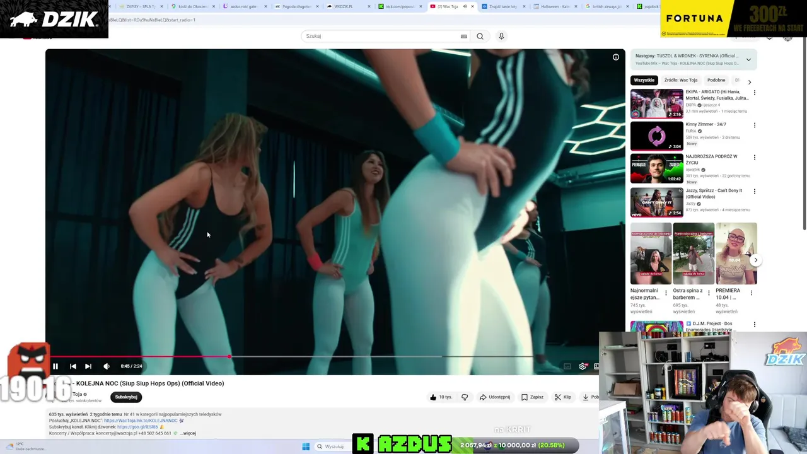Open the PREMIERA 10.04 short

pyautogui.click(x=736, y=253)
